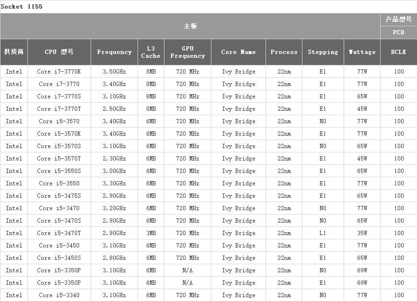Select the 'Core i5-3475S' cell
The width and height of the screenshot is (417, 301).
[59, 196]
